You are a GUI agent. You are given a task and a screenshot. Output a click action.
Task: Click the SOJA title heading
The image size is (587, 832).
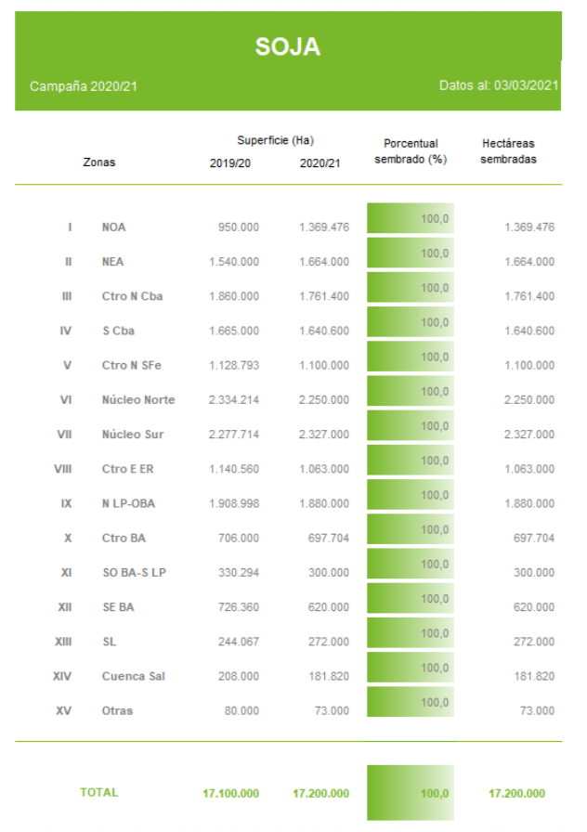288,47
